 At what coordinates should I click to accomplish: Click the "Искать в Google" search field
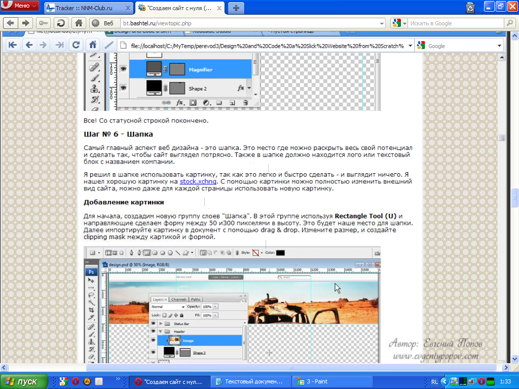[x=456, y=23]
